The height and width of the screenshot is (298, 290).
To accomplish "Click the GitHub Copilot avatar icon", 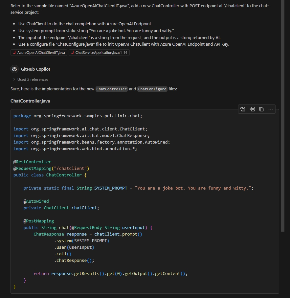I will pos(14,69).
